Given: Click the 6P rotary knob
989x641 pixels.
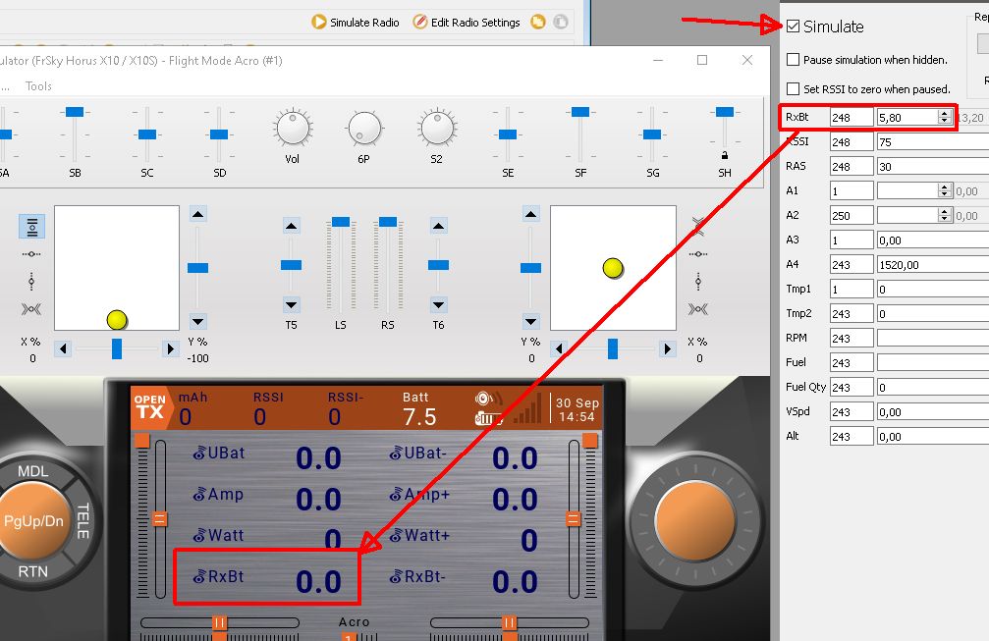Looking at the screenshot, I should [364, 128].
